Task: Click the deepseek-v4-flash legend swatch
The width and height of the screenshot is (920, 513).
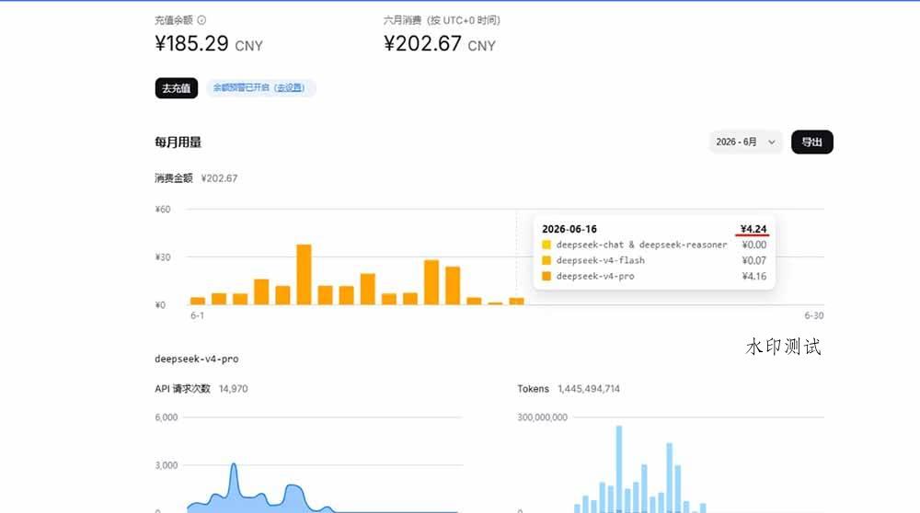Action: point(546,260)
